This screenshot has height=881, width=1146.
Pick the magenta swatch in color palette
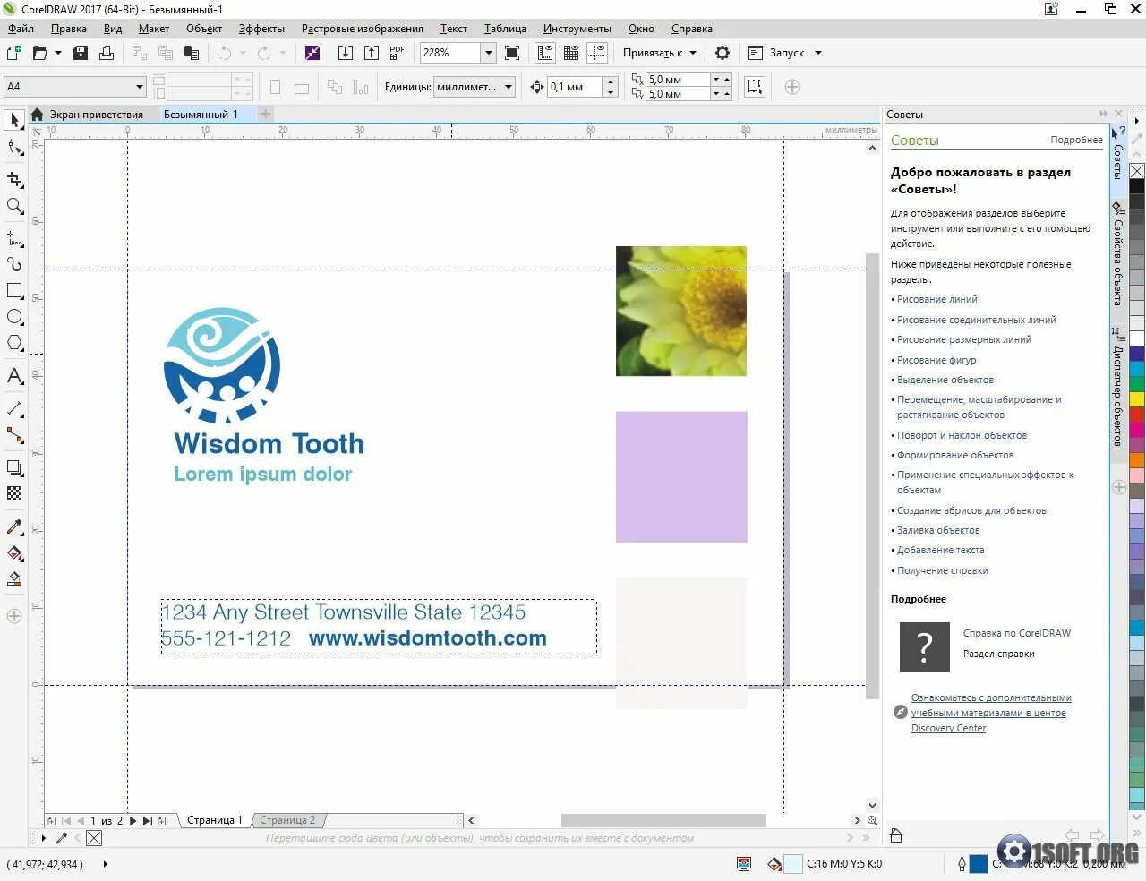pyautogui.click(x=1137, y=430)
